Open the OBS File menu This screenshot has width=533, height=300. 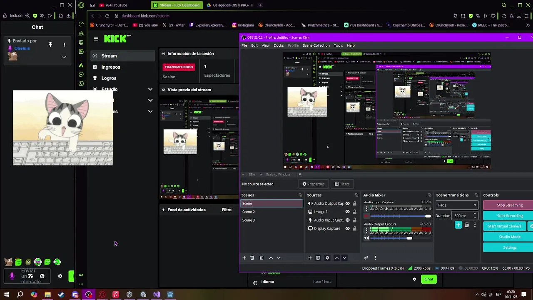(244, 45)
